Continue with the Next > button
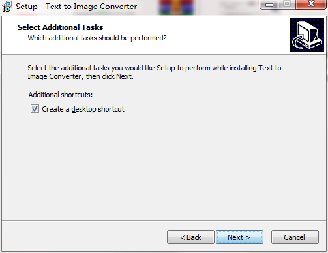This screenshot has height=253, width=328. coord(239,237)
